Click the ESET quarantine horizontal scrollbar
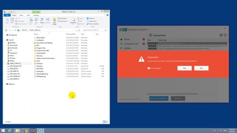Image resolution: width=237 pixels, height=133 pixels. click(172, 94)
